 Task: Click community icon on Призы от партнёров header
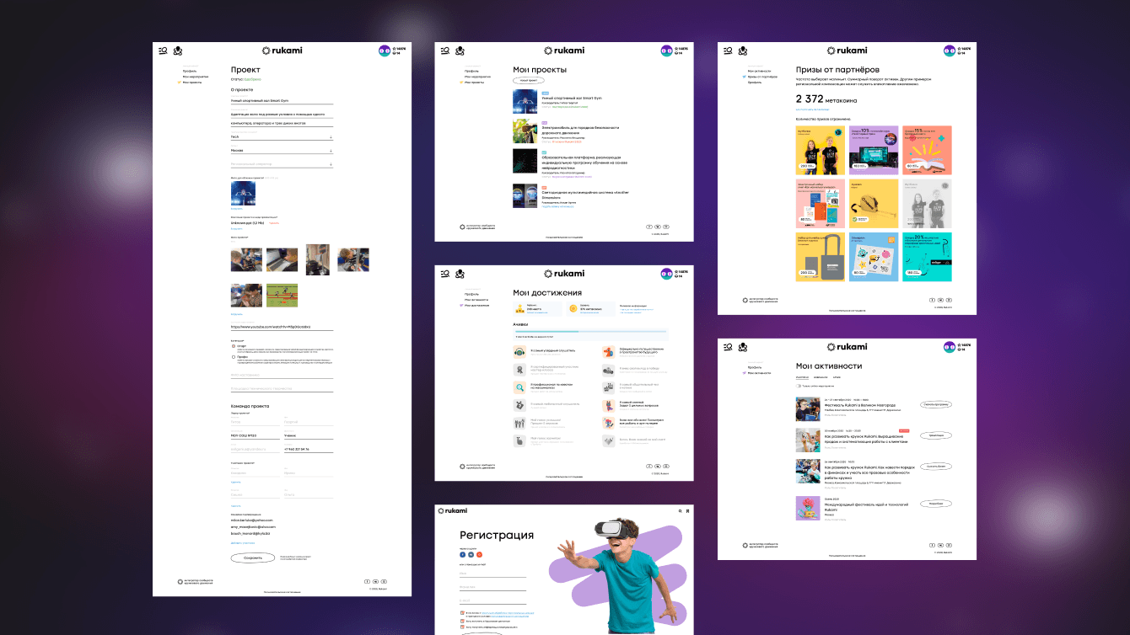pos(743,51)
